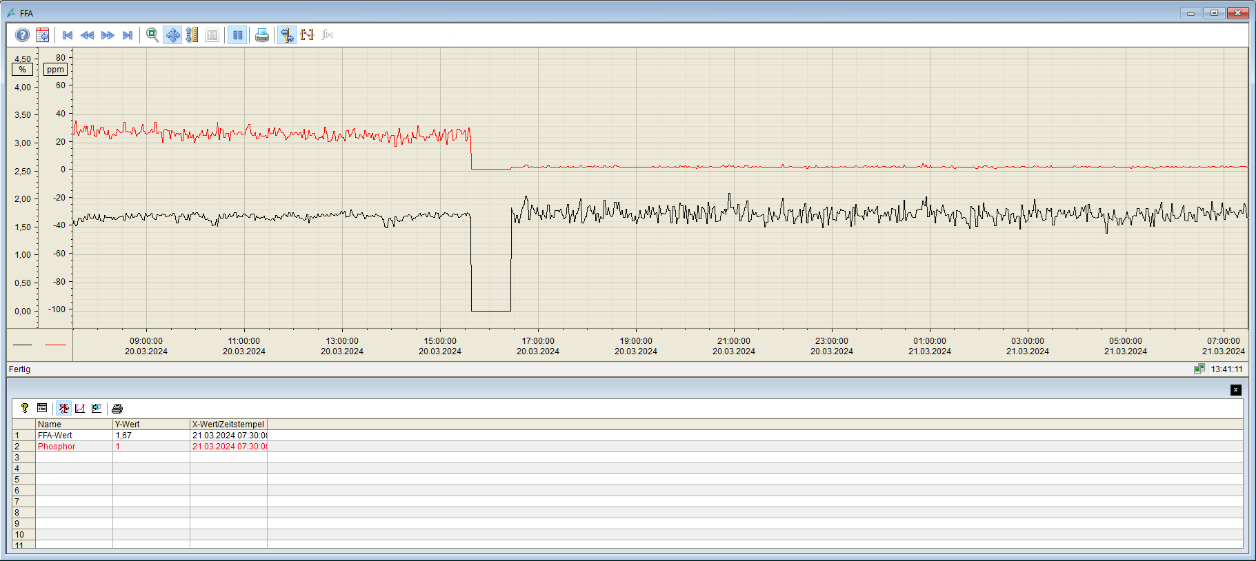
Task: Maximize the FFA window
Action: (x=1214, y=12)
